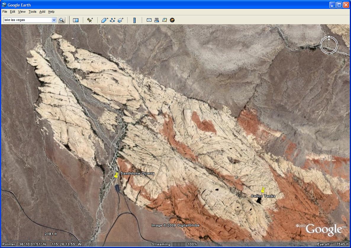Click the 'lake las vegas' search field
This screenshot has height=248, width=351.
click(27, 20)
